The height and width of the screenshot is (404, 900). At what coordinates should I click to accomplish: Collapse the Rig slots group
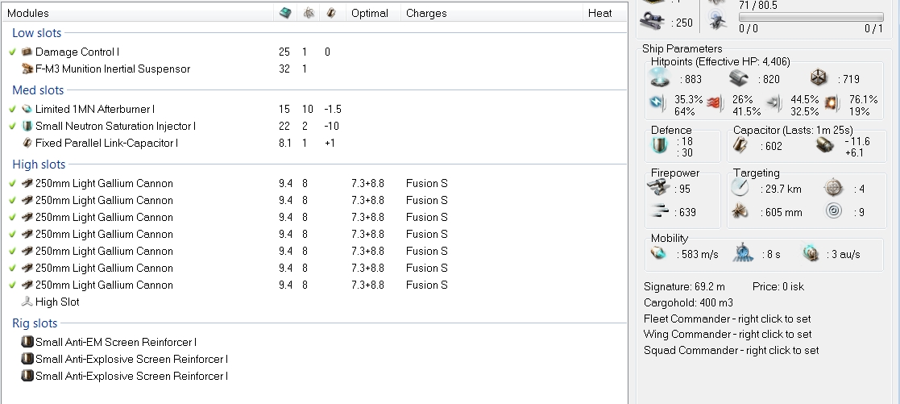pos(35,323)
